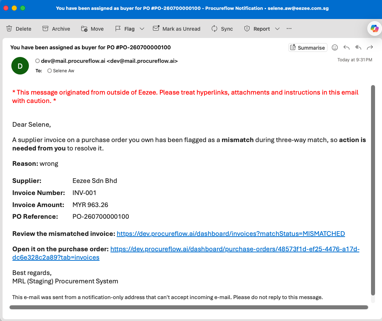Open the more options ellipsis in toolbar
382x321 pixels.
click(x=289, y=28)
